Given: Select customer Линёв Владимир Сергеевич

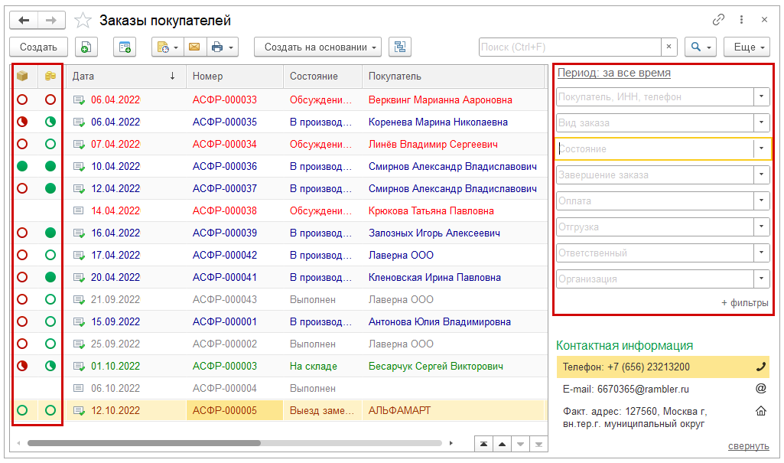Looking at the screenshot, I should (x=433, y=144).
